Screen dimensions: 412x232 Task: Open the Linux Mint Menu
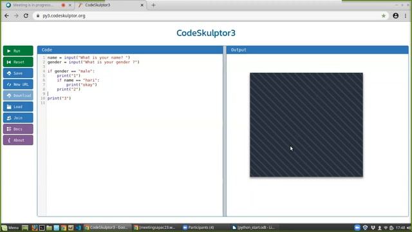coord(10,227)
